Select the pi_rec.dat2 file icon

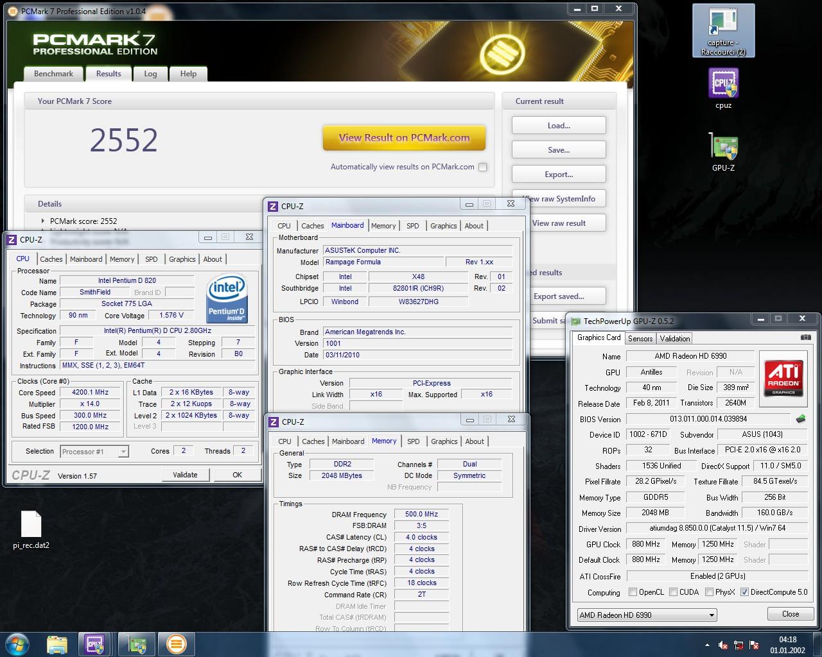pos(31,530)
